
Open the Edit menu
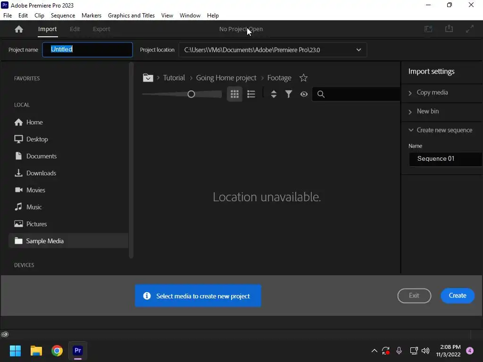[x=23, y=16]
